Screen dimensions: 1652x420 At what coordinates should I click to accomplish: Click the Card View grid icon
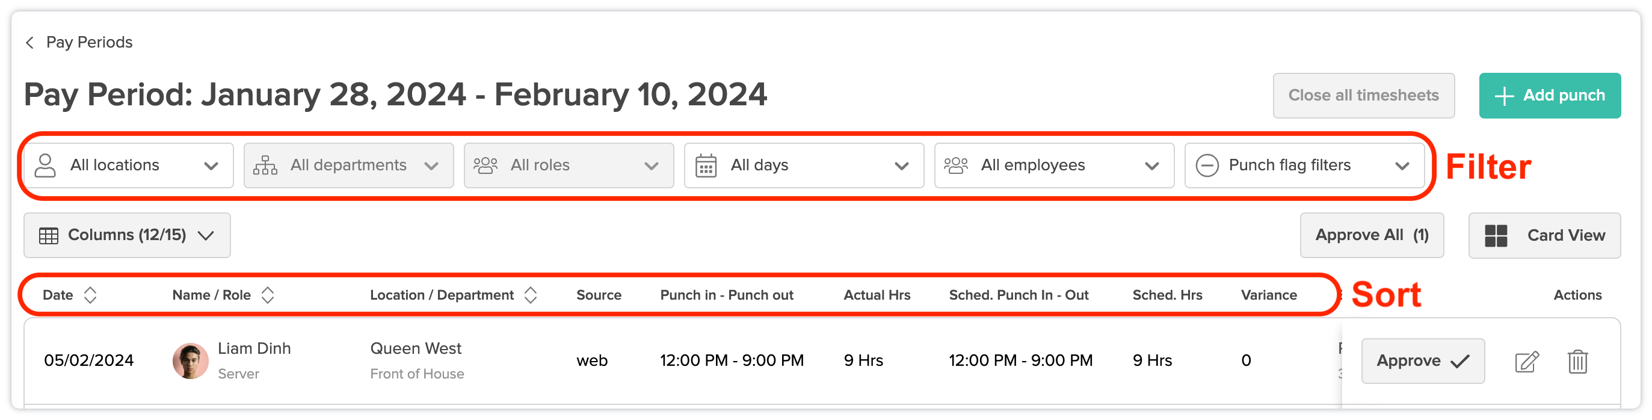[x=1496, y=235]
